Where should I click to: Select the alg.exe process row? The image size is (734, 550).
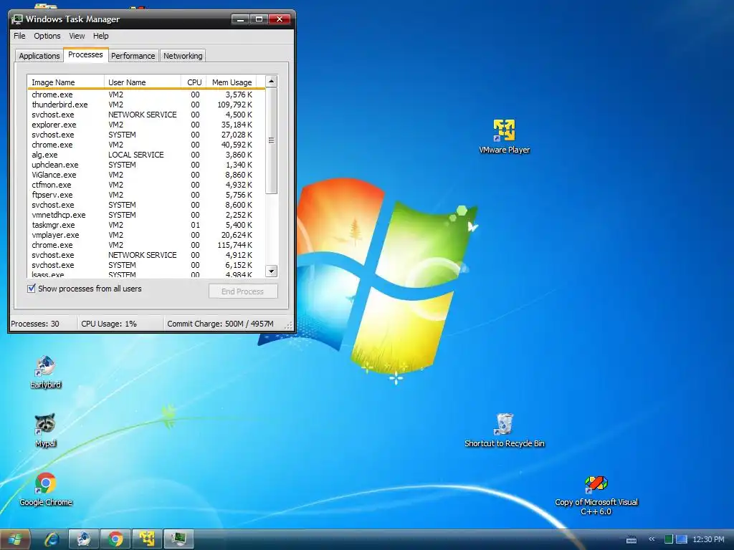click(146, 155)
